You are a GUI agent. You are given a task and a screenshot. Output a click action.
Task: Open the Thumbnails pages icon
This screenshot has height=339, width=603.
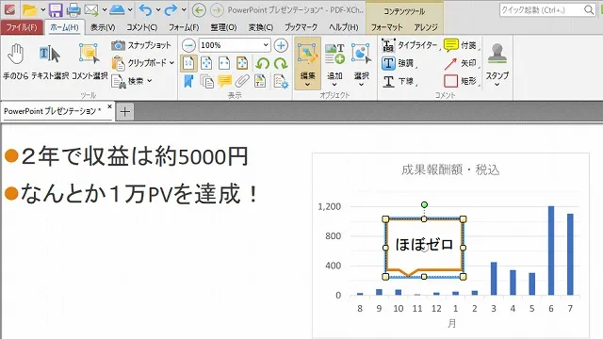(x=207, y=81)
